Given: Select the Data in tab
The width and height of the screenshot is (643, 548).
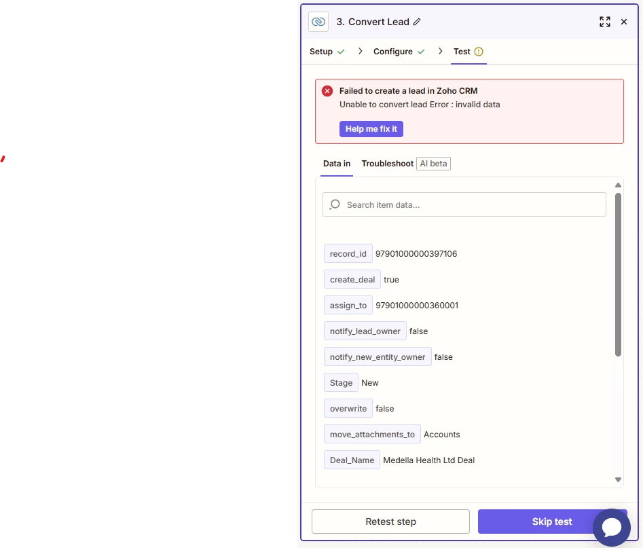Looking at the screenshot, I should pos(337,164).
